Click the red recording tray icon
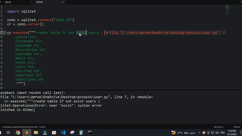Viewport: 242px width, 136px height. [x=204, y=133]
